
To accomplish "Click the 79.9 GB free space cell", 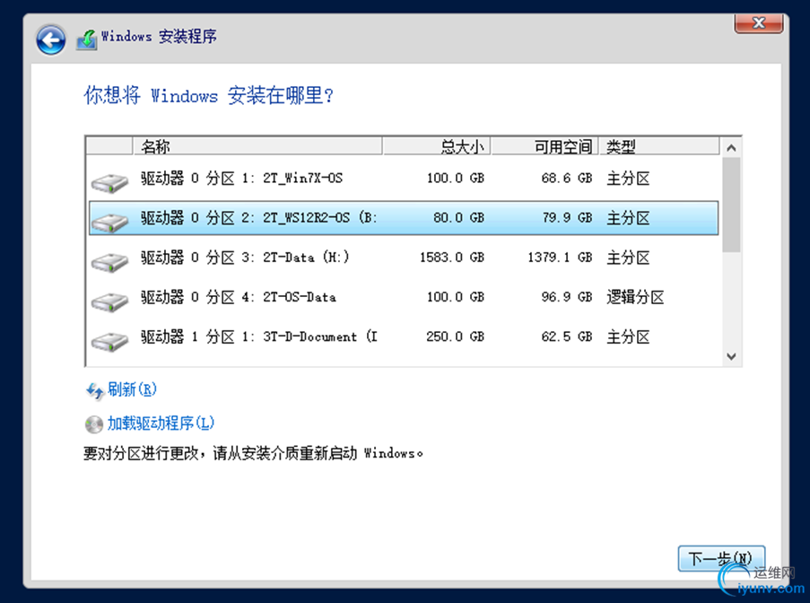I will tap(567, 218).
